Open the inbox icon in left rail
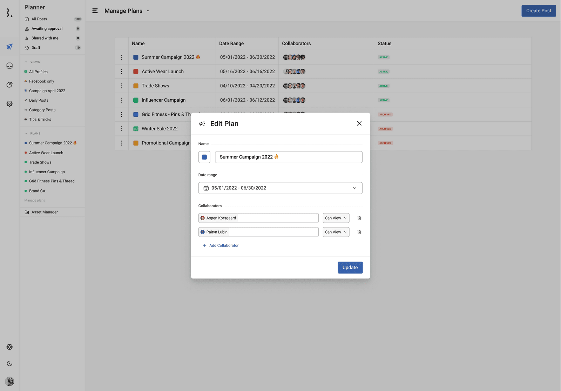This screenshot has height=391, width=561. click(x=9, y=66)
